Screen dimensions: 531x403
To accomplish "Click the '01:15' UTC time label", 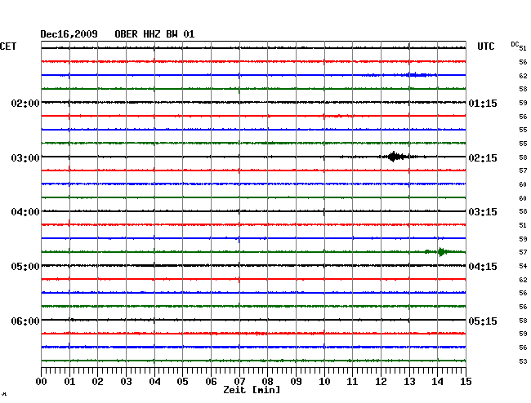I will pyautogui.click(x=483, y=104).
